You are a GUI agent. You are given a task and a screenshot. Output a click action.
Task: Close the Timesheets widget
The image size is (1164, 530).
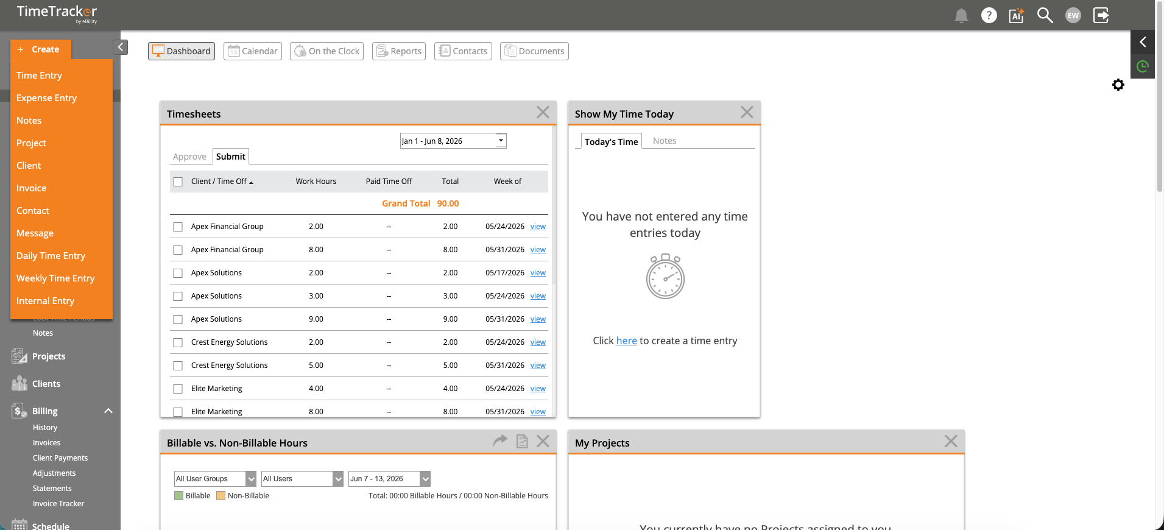pos(543,112)
